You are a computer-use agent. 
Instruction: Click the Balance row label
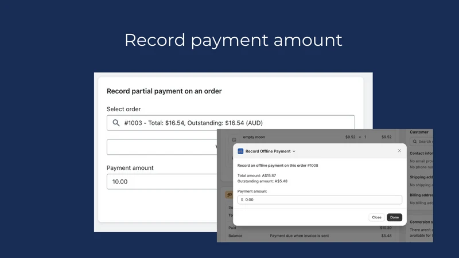coord(235,236)
